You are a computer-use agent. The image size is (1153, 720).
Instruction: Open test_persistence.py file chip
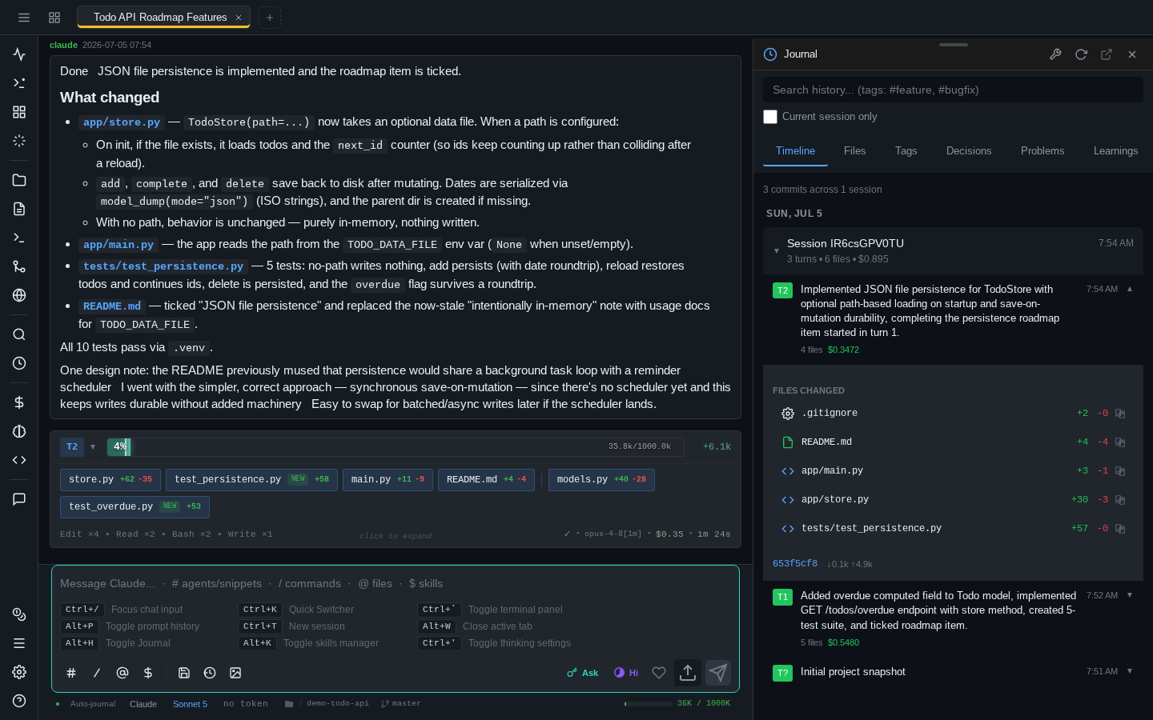(251, 479)
